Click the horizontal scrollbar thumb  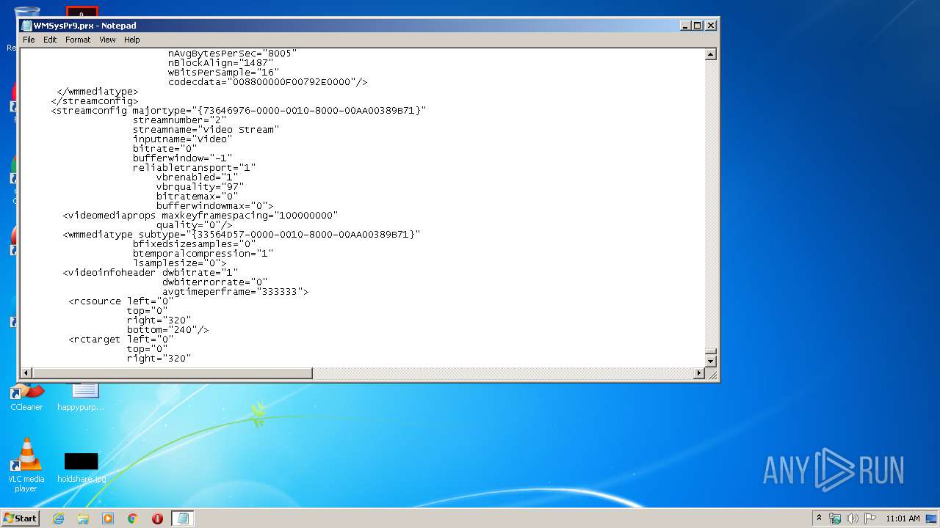[x=173, y=373]
